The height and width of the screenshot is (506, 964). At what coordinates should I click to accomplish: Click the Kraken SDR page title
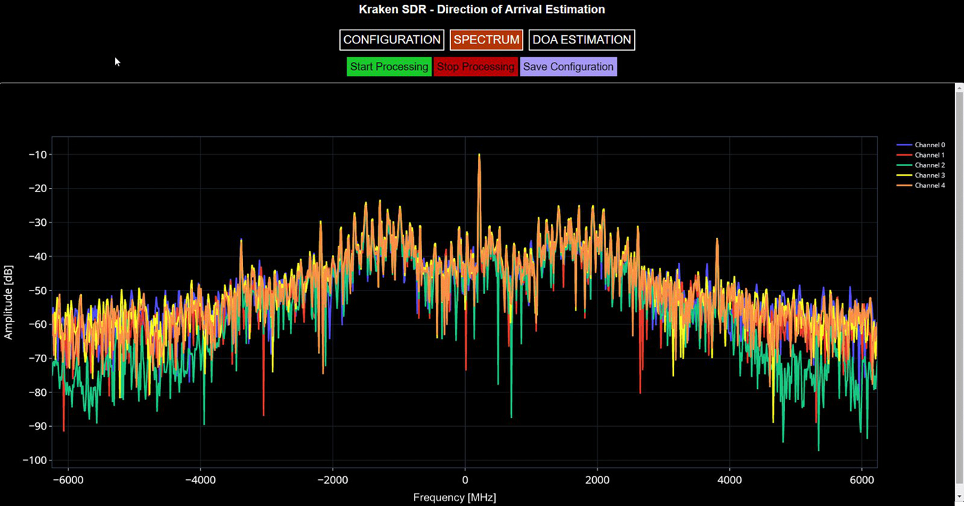[x=482, y=10]
